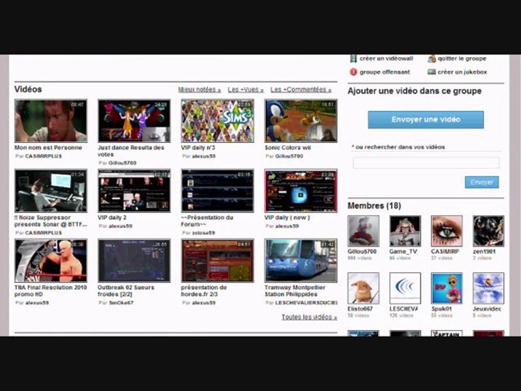Open member LESCHEVA avatar
The height and width of the screenshot is (391, 521).
pos(405,288)
